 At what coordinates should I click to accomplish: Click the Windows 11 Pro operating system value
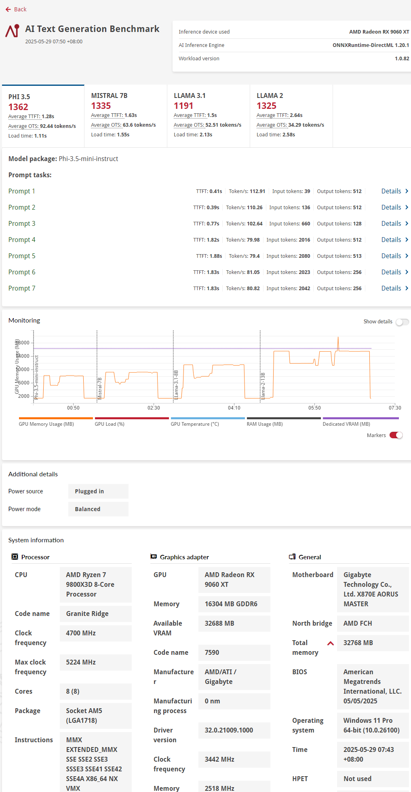373,725
